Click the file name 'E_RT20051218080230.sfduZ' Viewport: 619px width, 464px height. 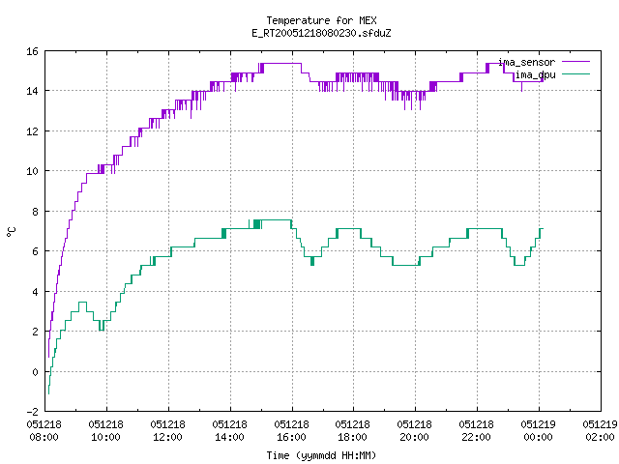(321, 33)
